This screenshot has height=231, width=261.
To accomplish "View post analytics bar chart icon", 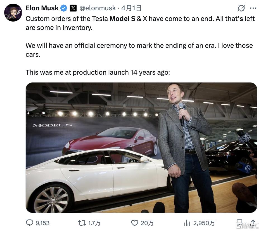I will click(x=187, y=223).
